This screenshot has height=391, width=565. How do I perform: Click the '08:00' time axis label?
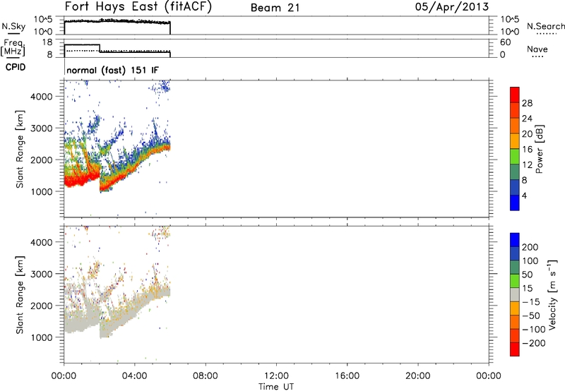206,376
